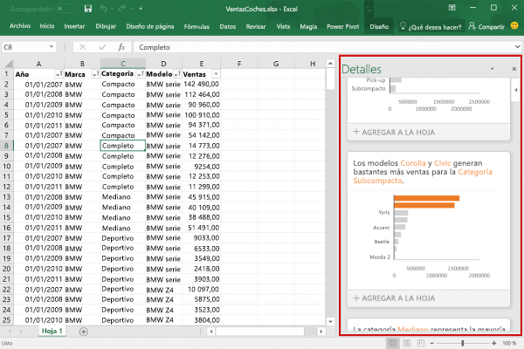
Task: Open the Datos tab
Action: [x=228, y=27]
